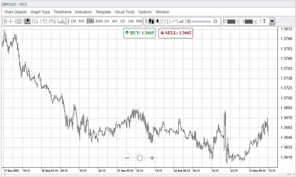Click the GBPUSD - M15 window title

tap(14, 4)
